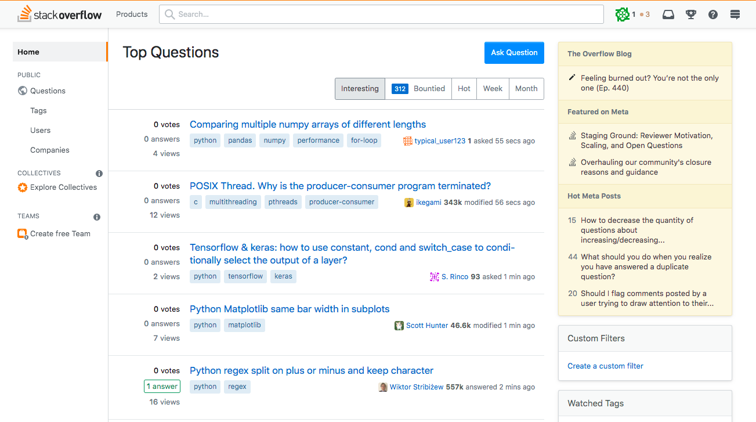This screenshot has width=756, height=422.
Task: Click the matplotlib tag
Action: [x=244, y=325]
